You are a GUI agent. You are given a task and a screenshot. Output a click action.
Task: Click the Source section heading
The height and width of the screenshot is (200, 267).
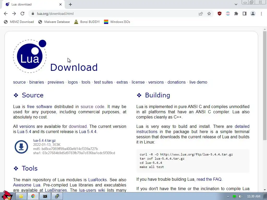[33, 95]
